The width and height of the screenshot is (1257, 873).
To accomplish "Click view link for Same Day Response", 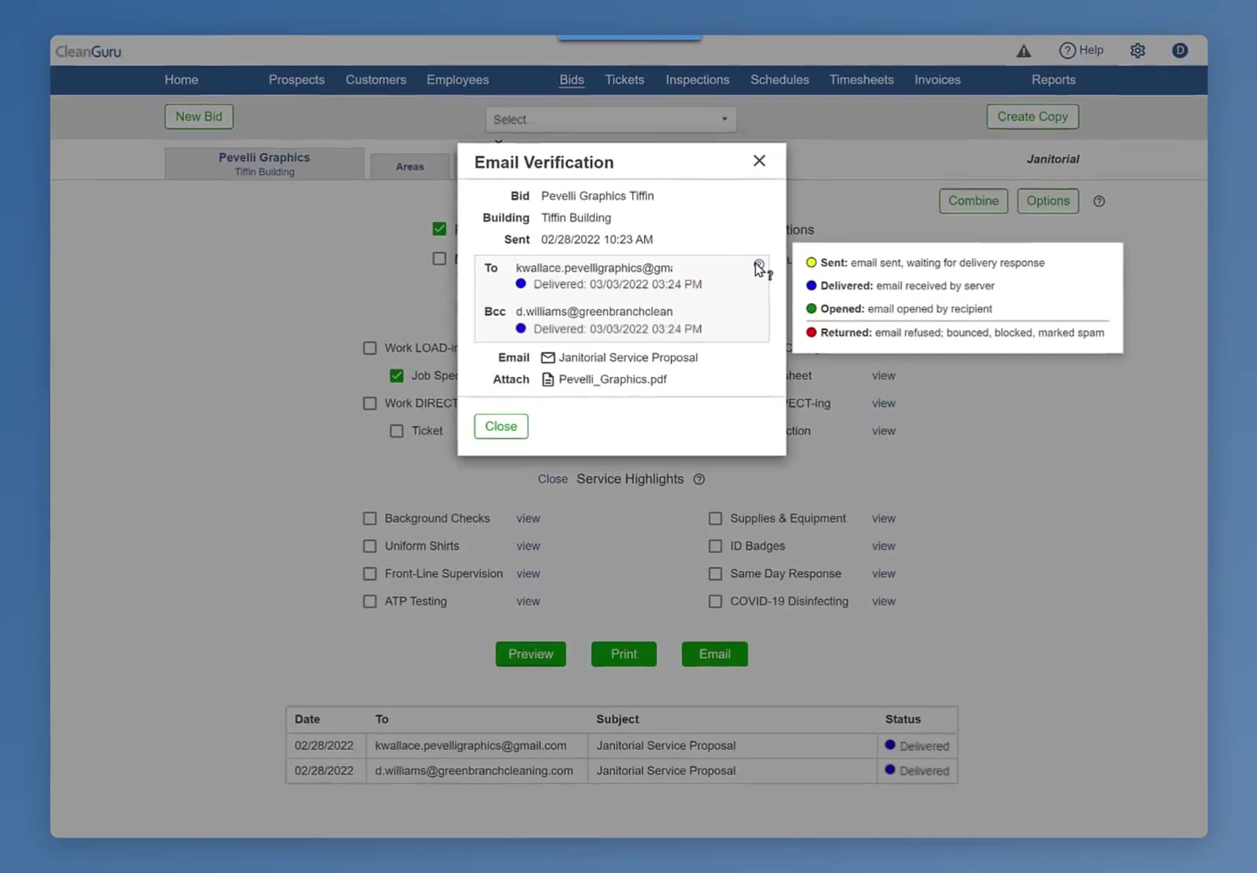I will (884, 574).
